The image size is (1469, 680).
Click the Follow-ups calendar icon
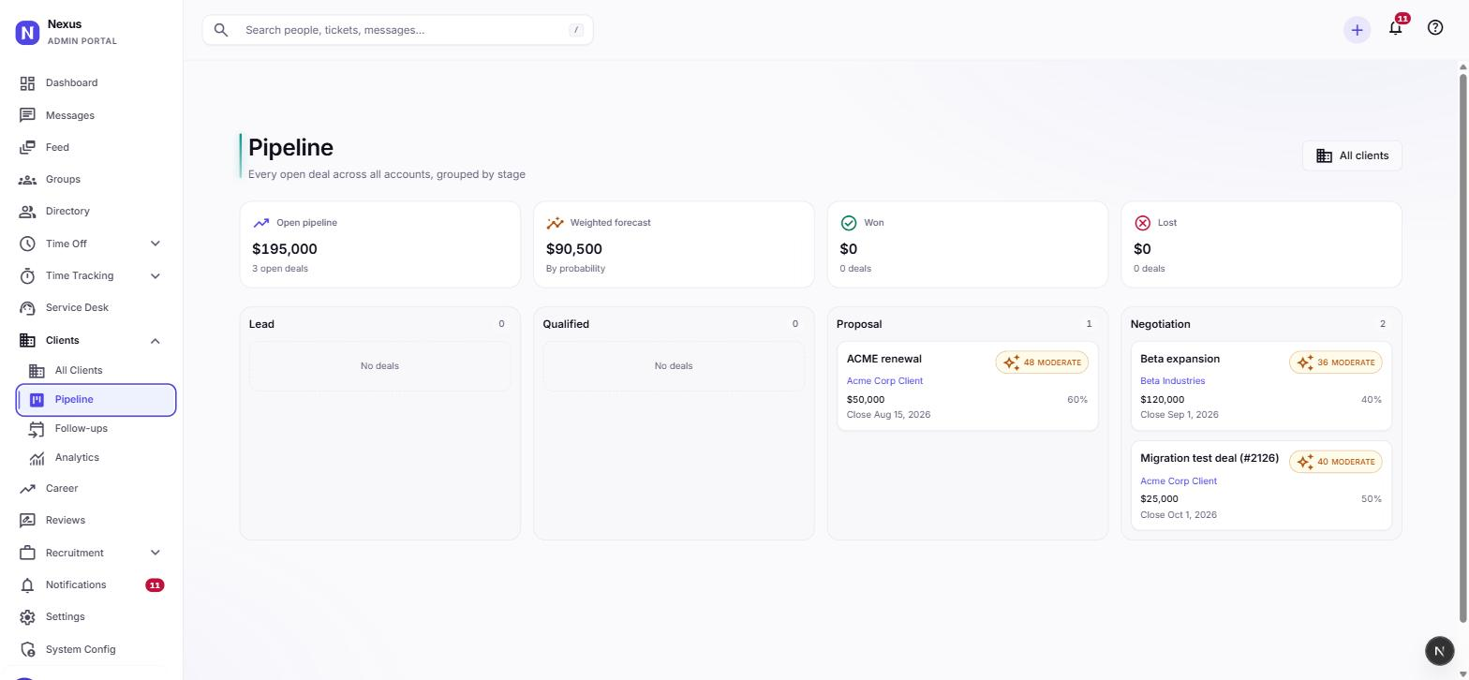37,429
